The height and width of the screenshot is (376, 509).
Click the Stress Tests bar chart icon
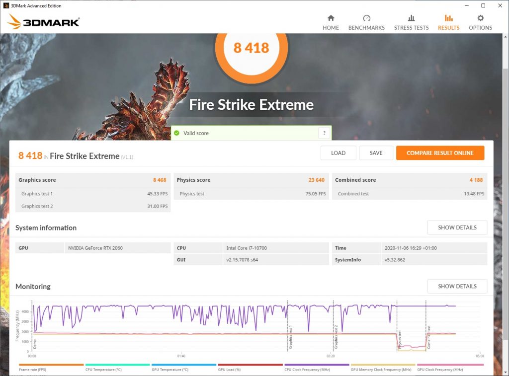[x=411, y=18]
